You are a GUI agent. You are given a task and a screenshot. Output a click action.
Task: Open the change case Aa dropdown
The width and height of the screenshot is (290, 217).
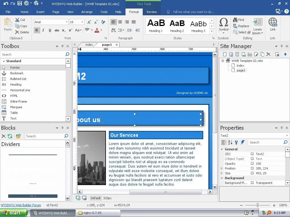pyautogui.click(x=78, y=30)
